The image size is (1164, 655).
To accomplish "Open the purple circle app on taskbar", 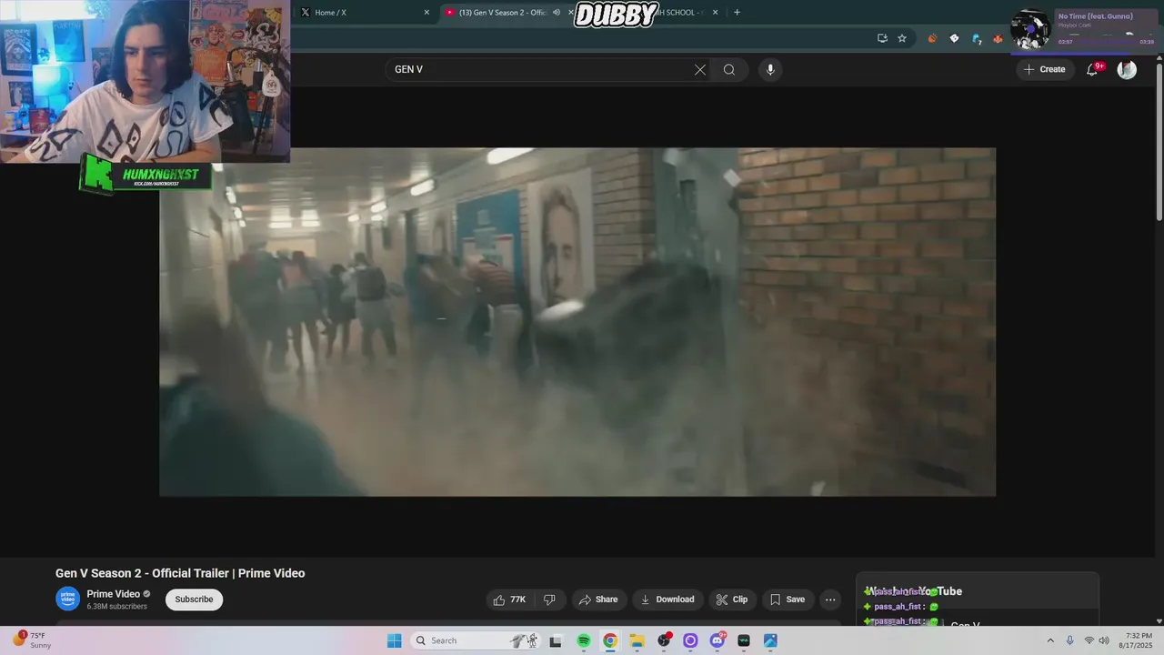I will [690, 640].
